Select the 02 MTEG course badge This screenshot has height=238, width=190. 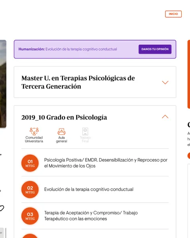[30, 190]
